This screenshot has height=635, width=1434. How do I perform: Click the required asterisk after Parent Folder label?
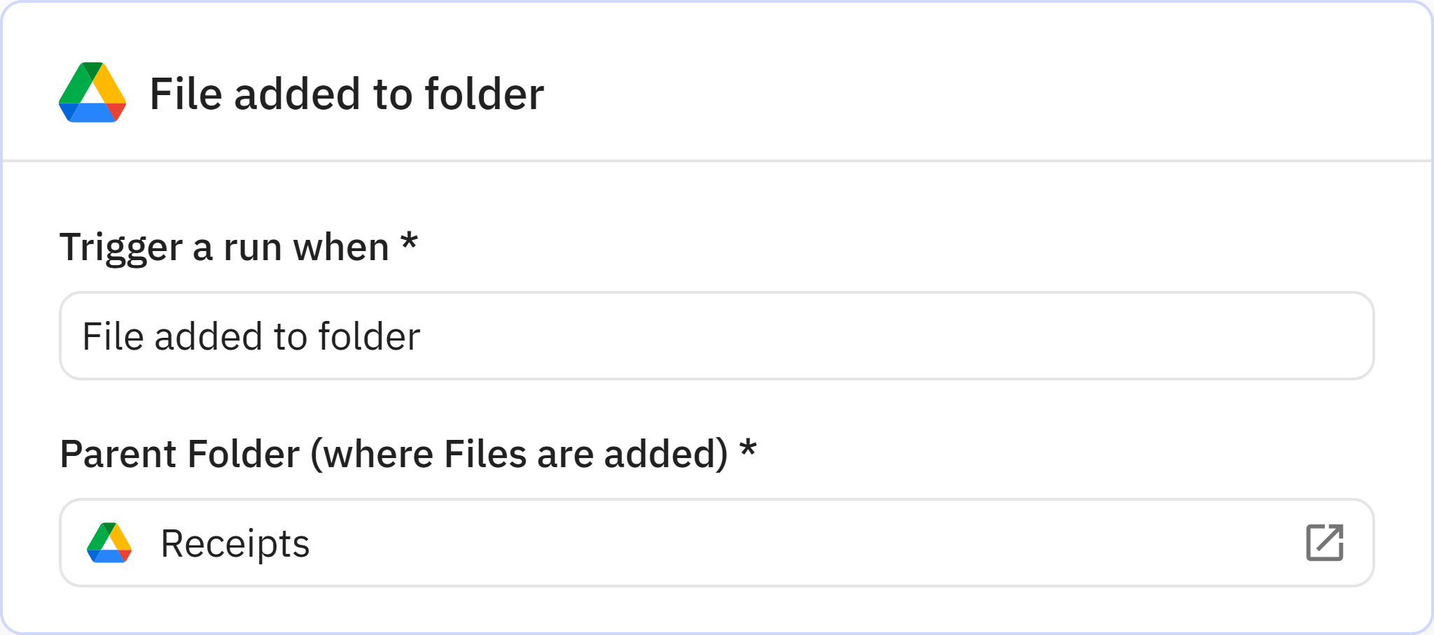(748, 449)
